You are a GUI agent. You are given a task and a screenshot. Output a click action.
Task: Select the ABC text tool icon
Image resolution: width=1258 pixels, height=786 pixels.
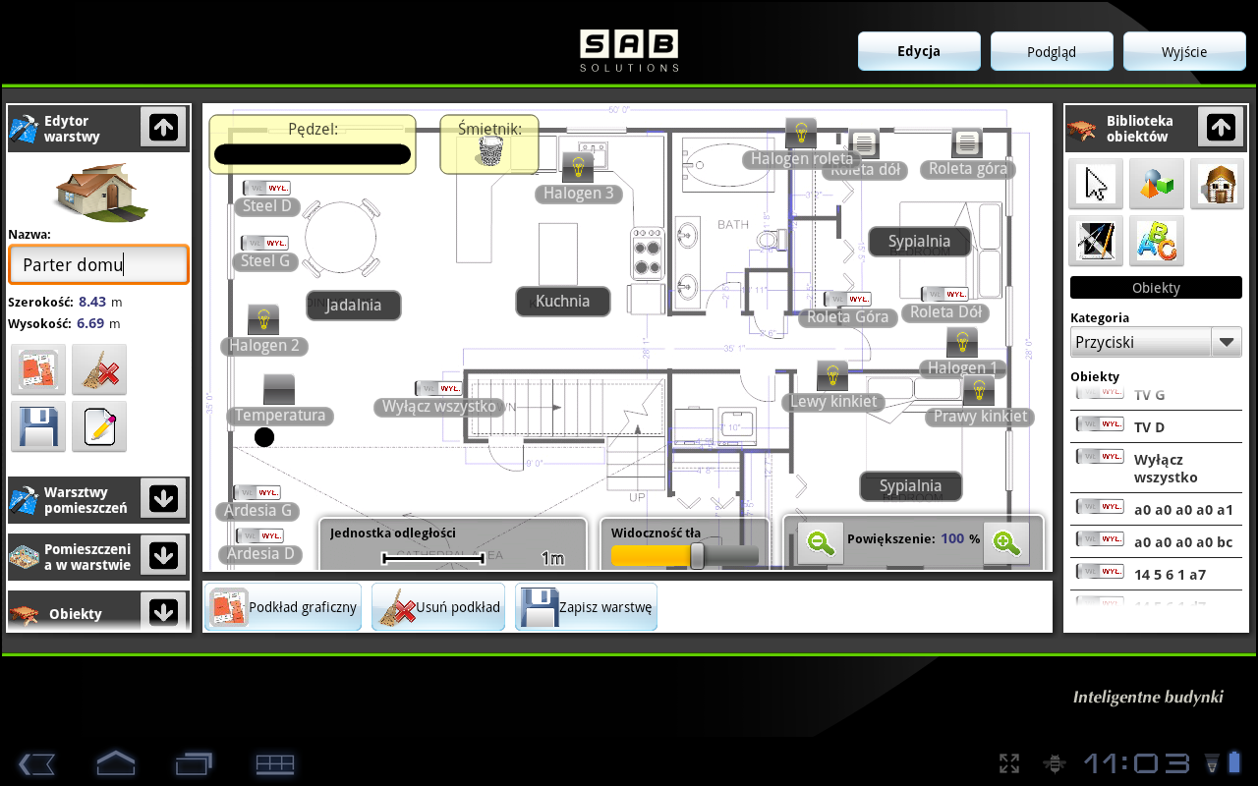[x=1157, y=241]
